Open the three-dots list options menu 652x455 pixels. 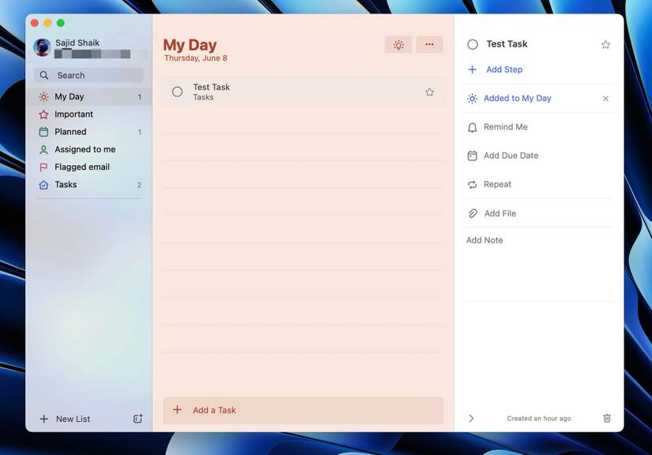point(430,44)
